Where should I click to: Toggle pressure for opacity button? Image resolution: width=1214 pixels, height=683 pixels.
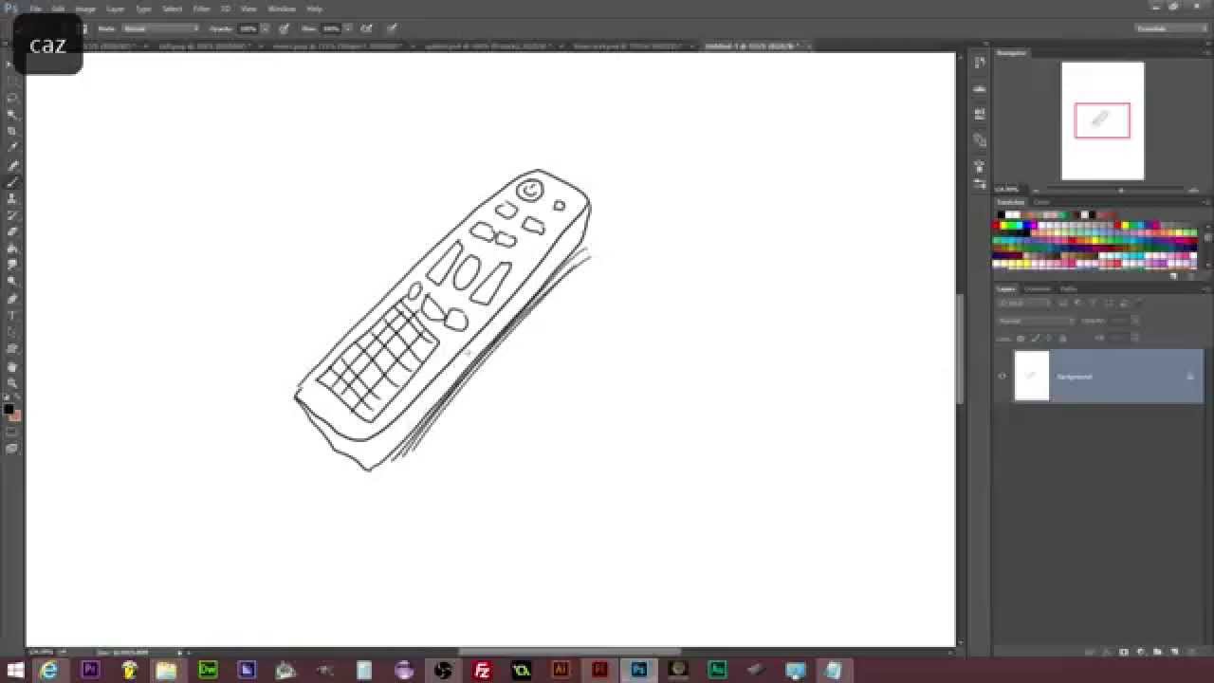pyautogui.click(x=284, y=28)
